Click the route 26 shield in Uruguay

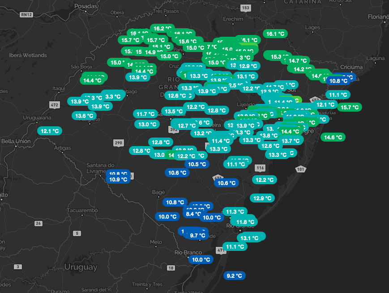[x=38, y=223]
